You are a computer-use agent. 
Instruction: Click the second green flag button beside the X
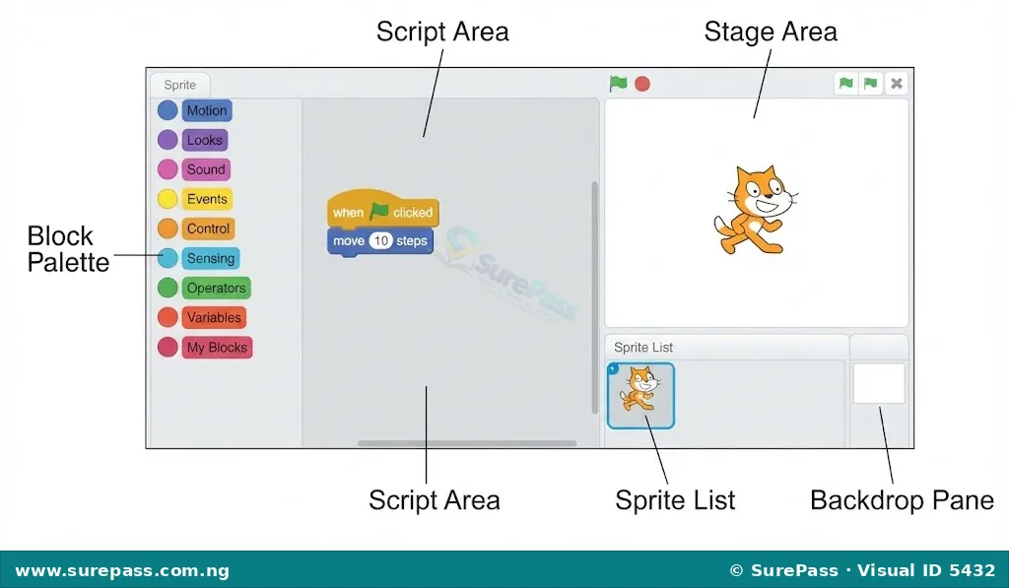pyautogui.click(x=871, y=83)
